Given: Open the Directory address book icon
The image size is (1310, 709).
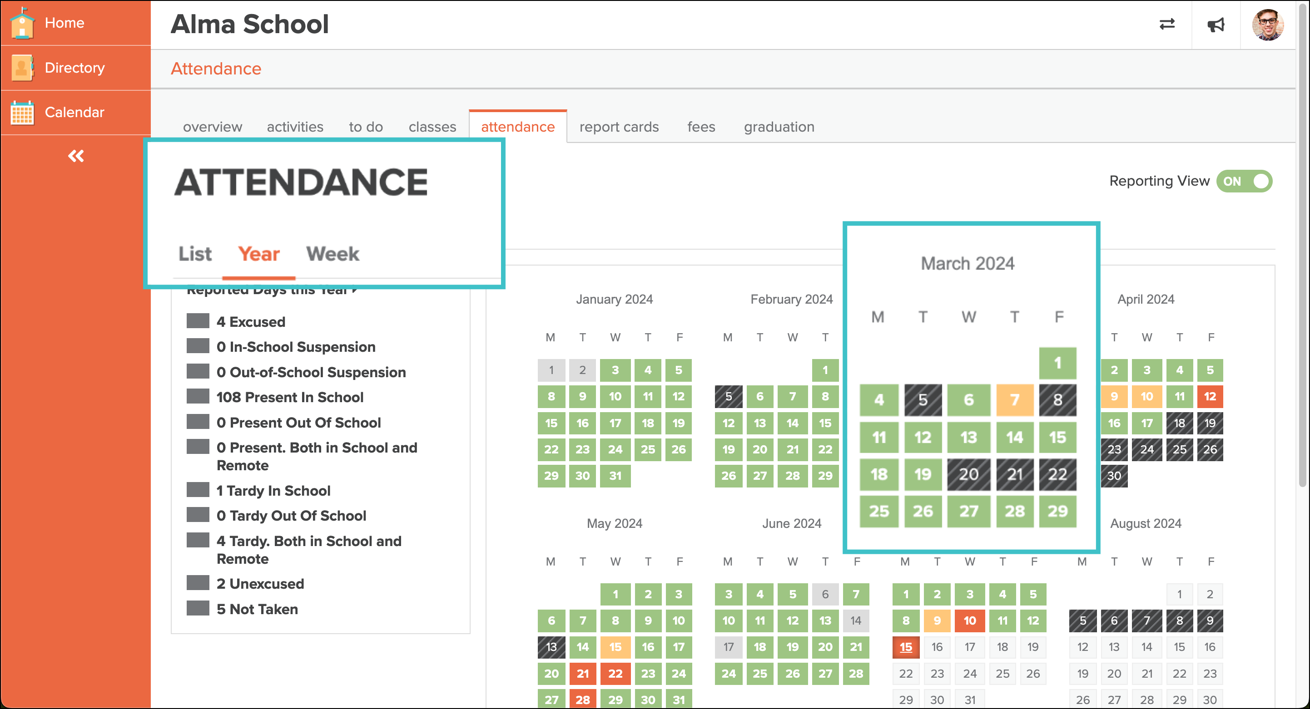Looking at the screenshot, I should coord(22,68).
